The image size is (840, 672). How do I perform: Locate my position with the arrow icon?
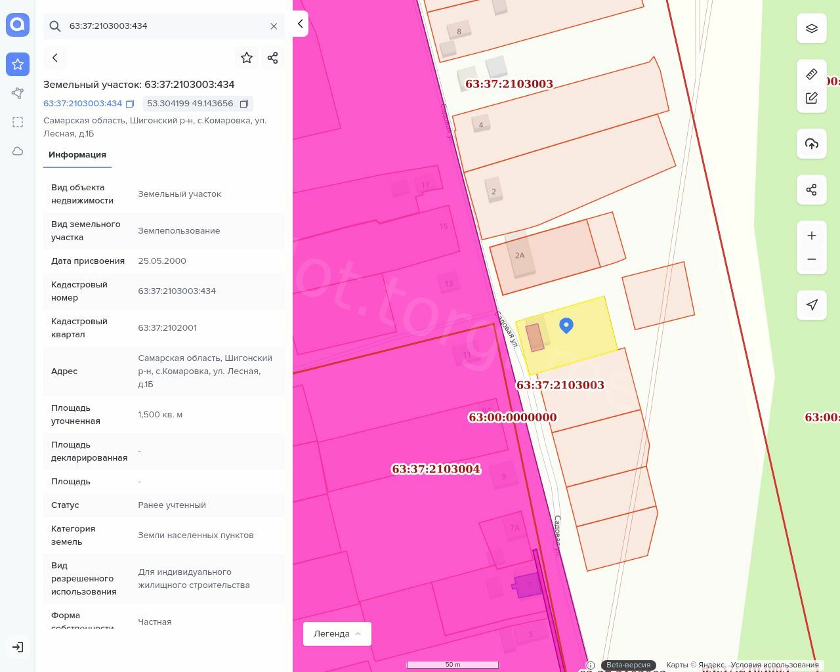pos(811,304)
